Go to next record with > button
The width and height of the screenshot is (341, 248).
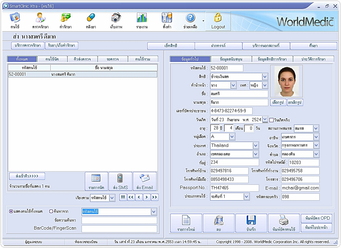point(147,197)
